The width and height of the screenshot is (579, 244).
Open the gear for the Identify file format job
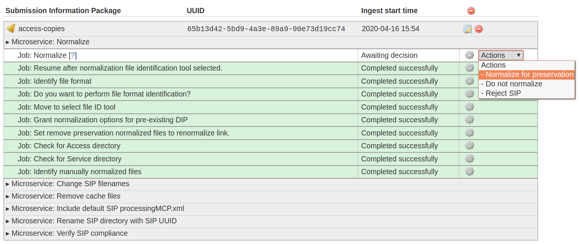tap(469, 81)
